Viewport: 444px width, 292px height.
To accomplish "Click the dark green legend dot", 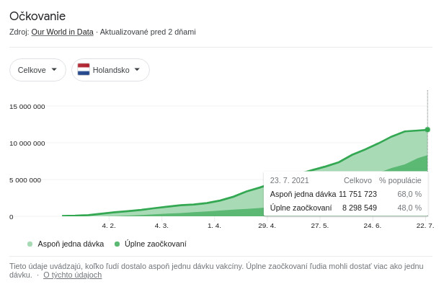I will (117, 244).
